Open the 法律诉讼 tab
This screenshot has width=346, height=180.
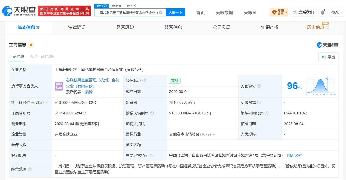77,27
